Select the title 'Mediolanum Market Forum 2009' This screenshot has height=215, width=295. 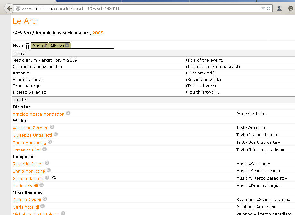pyautogui.click(x=45, y=60)
